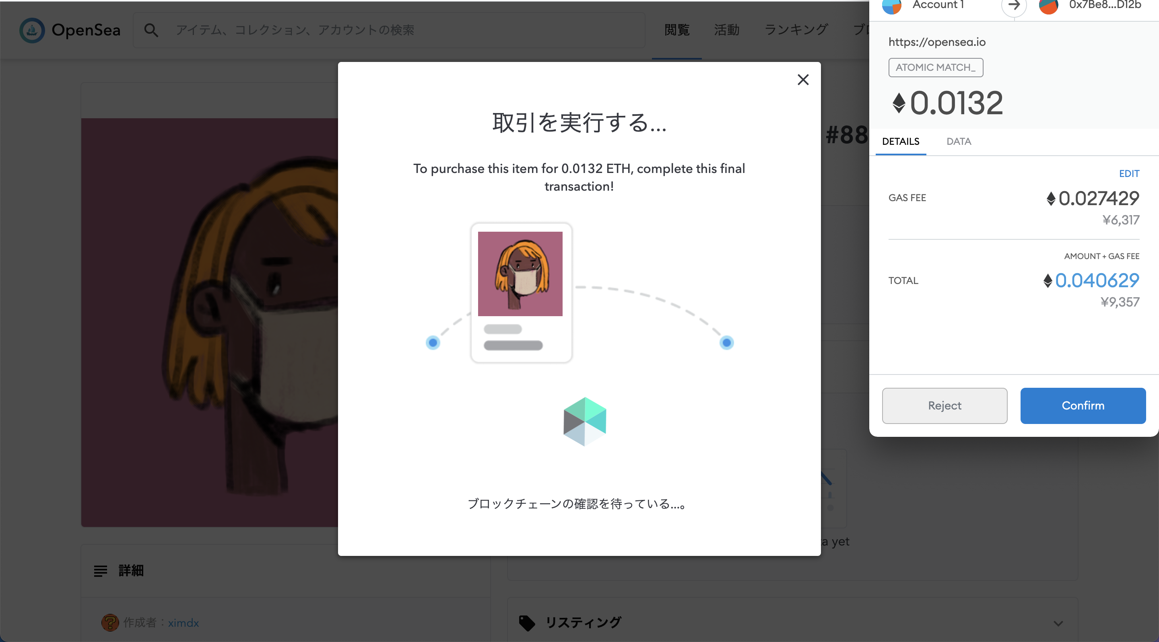
Task: Open creator profile ximdx
Action: coord(183,623)
